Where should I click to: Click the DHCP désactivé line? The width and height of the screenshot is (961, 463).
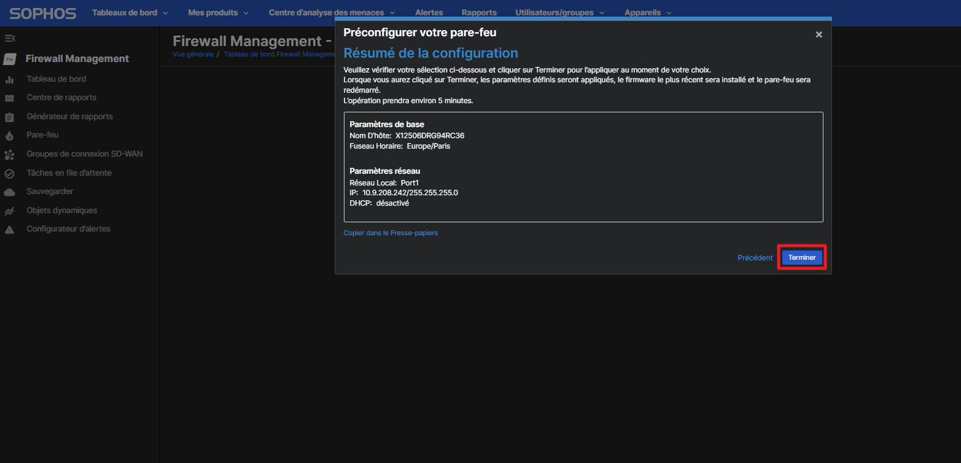379,203
